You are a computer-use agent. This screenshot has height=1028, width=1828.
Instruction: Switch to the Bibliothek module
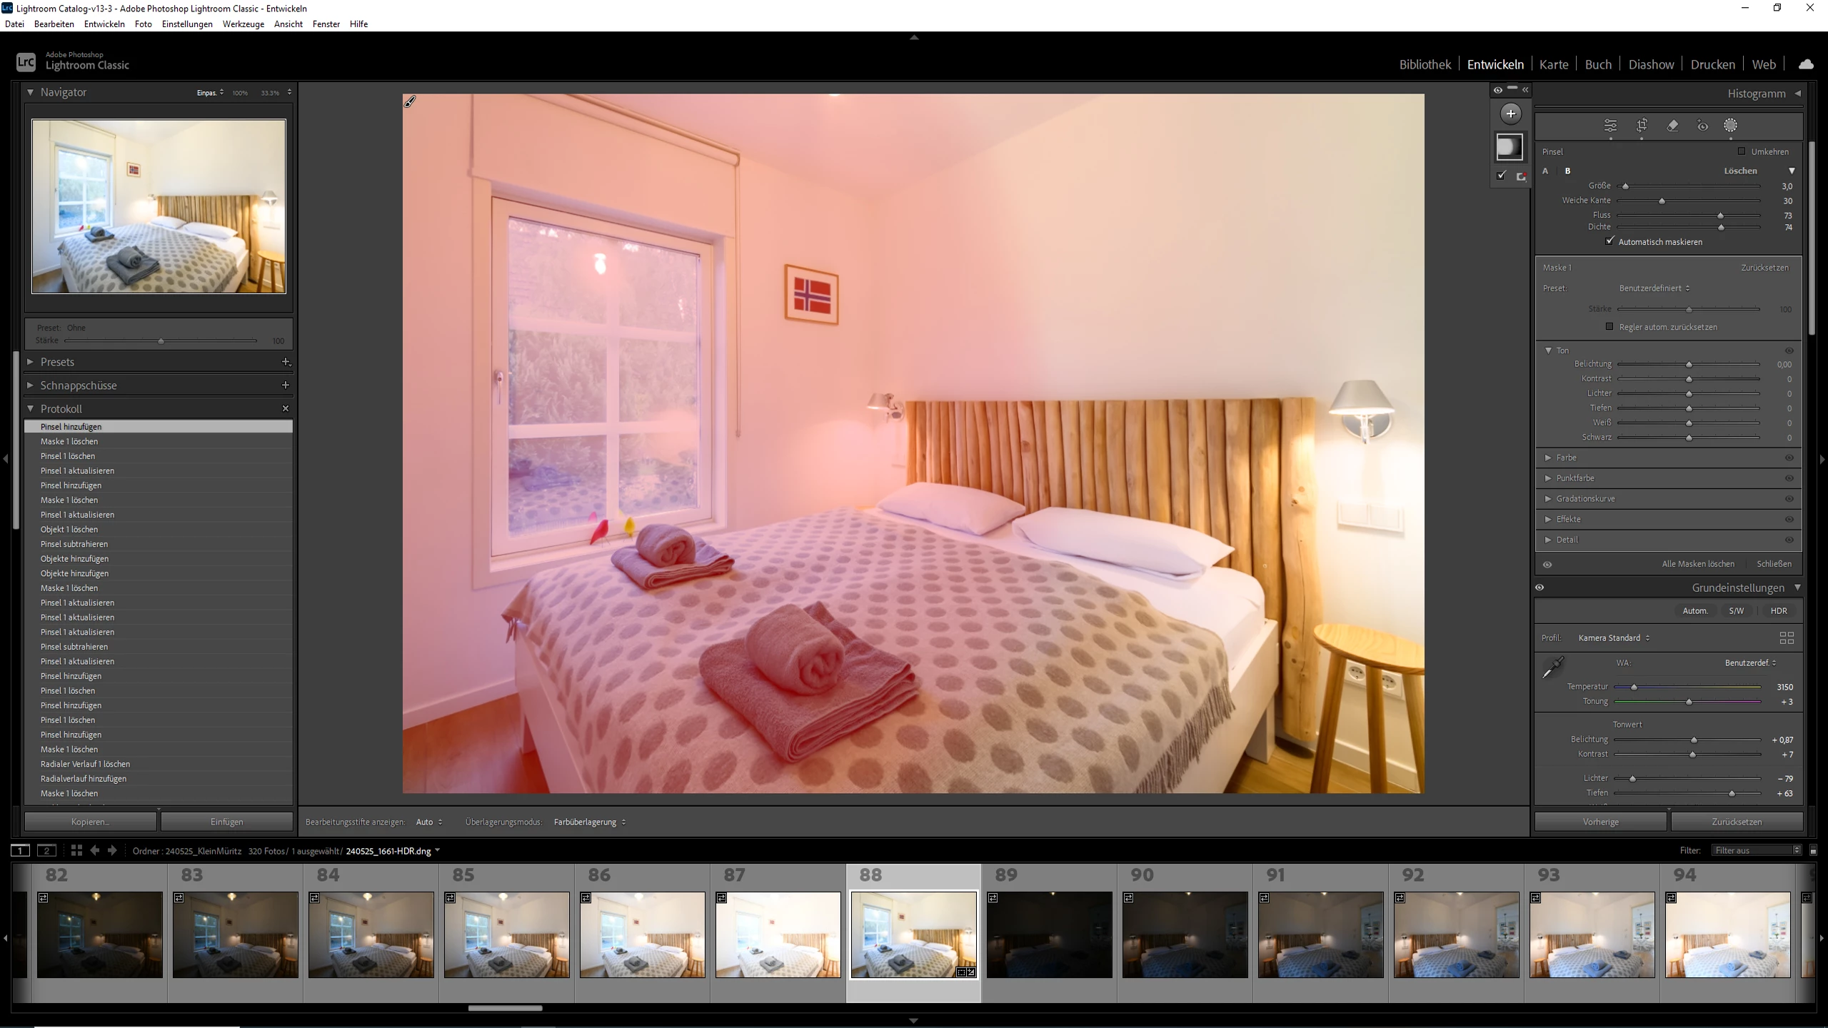pyautogui.click(x=1425, y=64)
